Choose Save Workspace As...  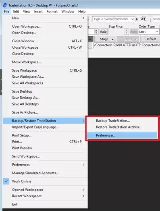pyautogui.click(x=45, y=77)
